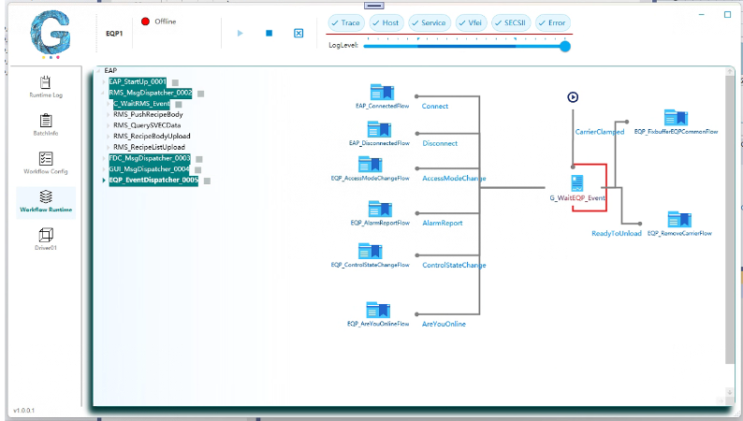Screen dimensions: 743x421
Task: Click the LogLevel slider handle
Action: 564,45
